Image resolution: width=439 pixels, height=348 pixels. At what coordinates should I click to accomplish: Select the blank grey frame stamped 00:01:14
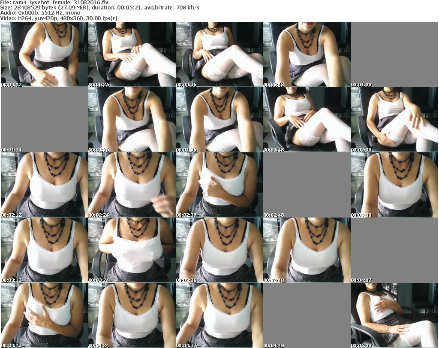tap(44, 120)
